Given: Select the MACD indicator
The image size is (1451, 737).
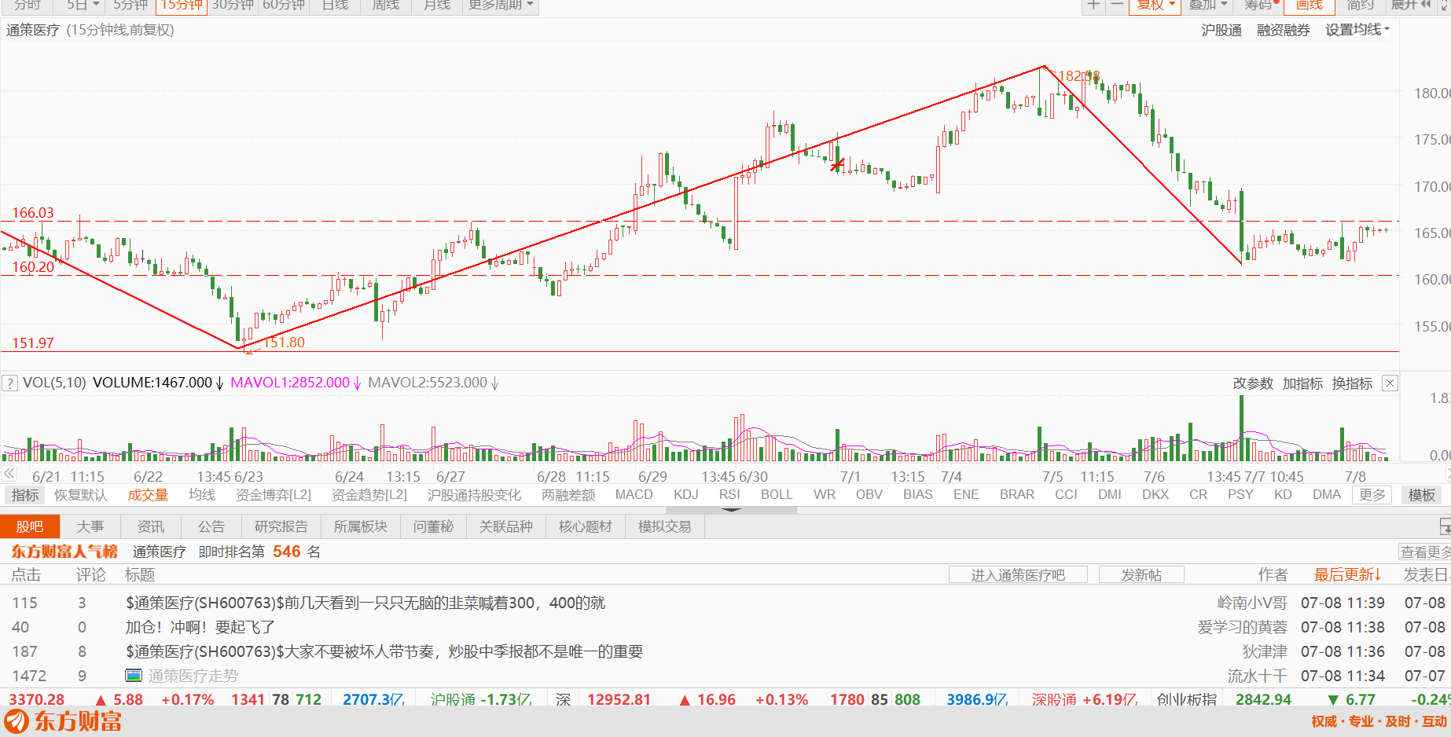Looking at the screenshot, I should (x=634, y=495).
